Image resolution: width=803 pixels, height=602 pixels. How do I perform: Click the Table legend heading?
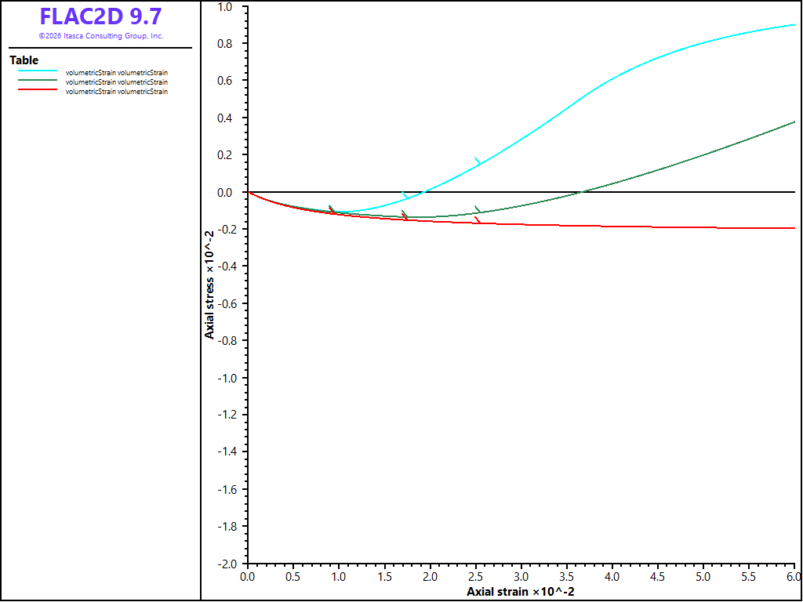pyautogui.click(x=24, y=60)
